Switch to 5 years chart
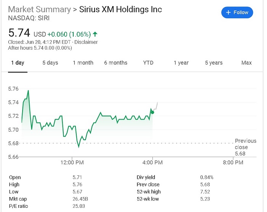Image resolution: width=267 pixels, height=212 pixels. click(x=214, y=63)
